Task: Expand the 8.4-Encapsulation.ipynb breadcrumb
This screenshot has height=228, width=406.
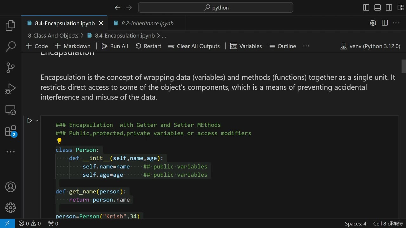Action: (121, 35)
